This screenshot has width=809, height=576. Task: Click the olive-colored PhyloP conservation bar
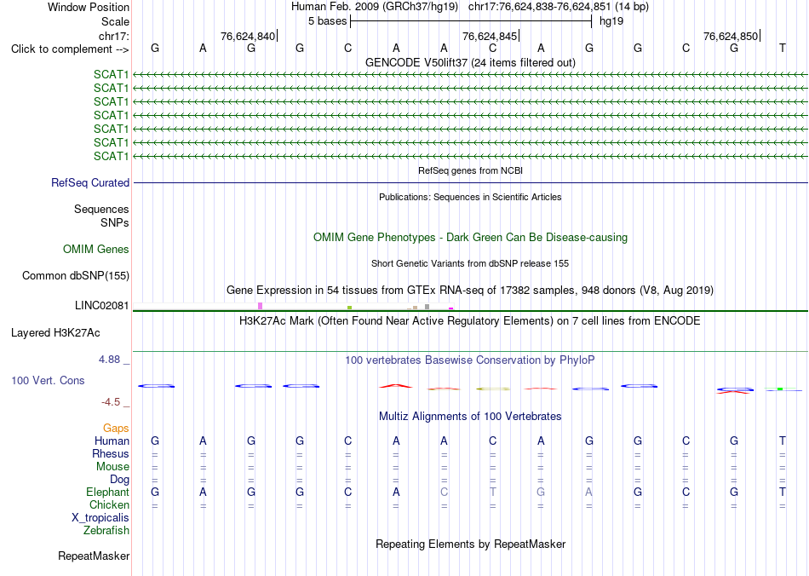click(x=493, y=389)
